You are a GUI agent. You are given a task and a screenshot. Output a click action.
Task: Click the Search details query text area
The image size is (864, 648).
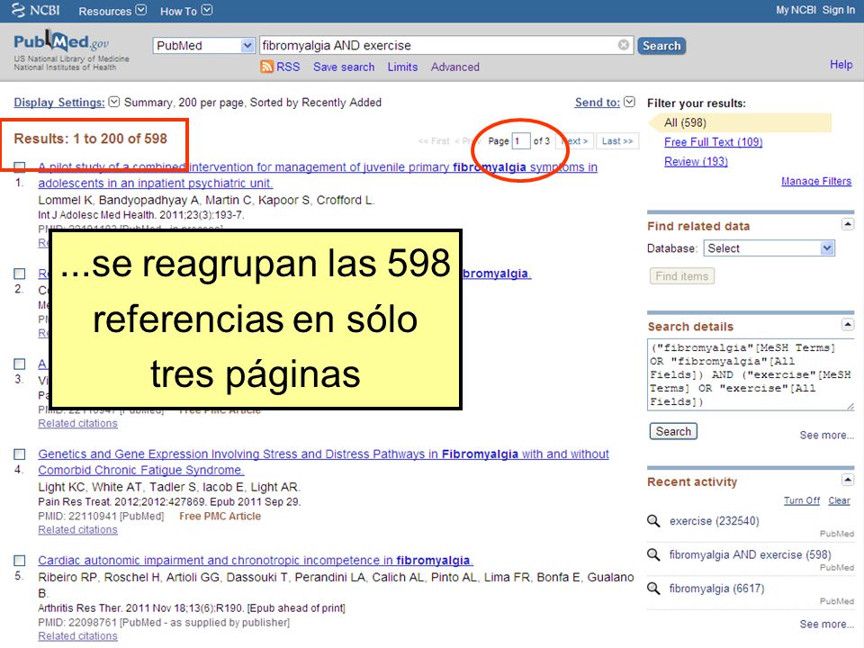pyautogui.click(x=751, y=374)
